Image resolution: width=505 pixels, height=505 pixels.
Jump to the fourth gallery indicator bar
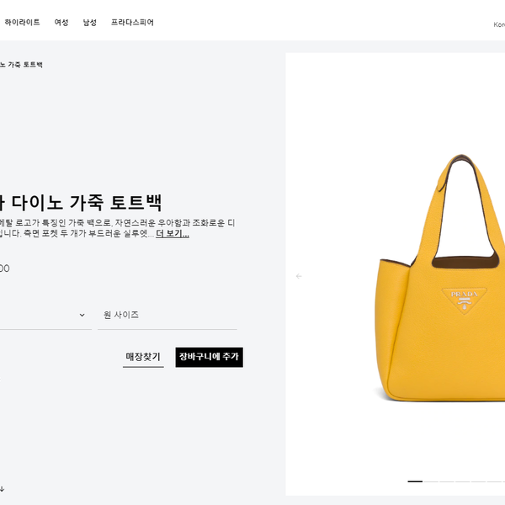pos(462,481)
